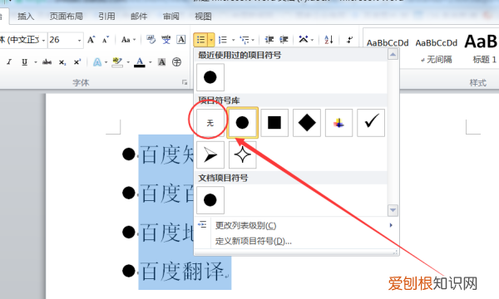Select the square bullet in library
Image resolution: width=499 pixels, height=299 pixels.
274,123
